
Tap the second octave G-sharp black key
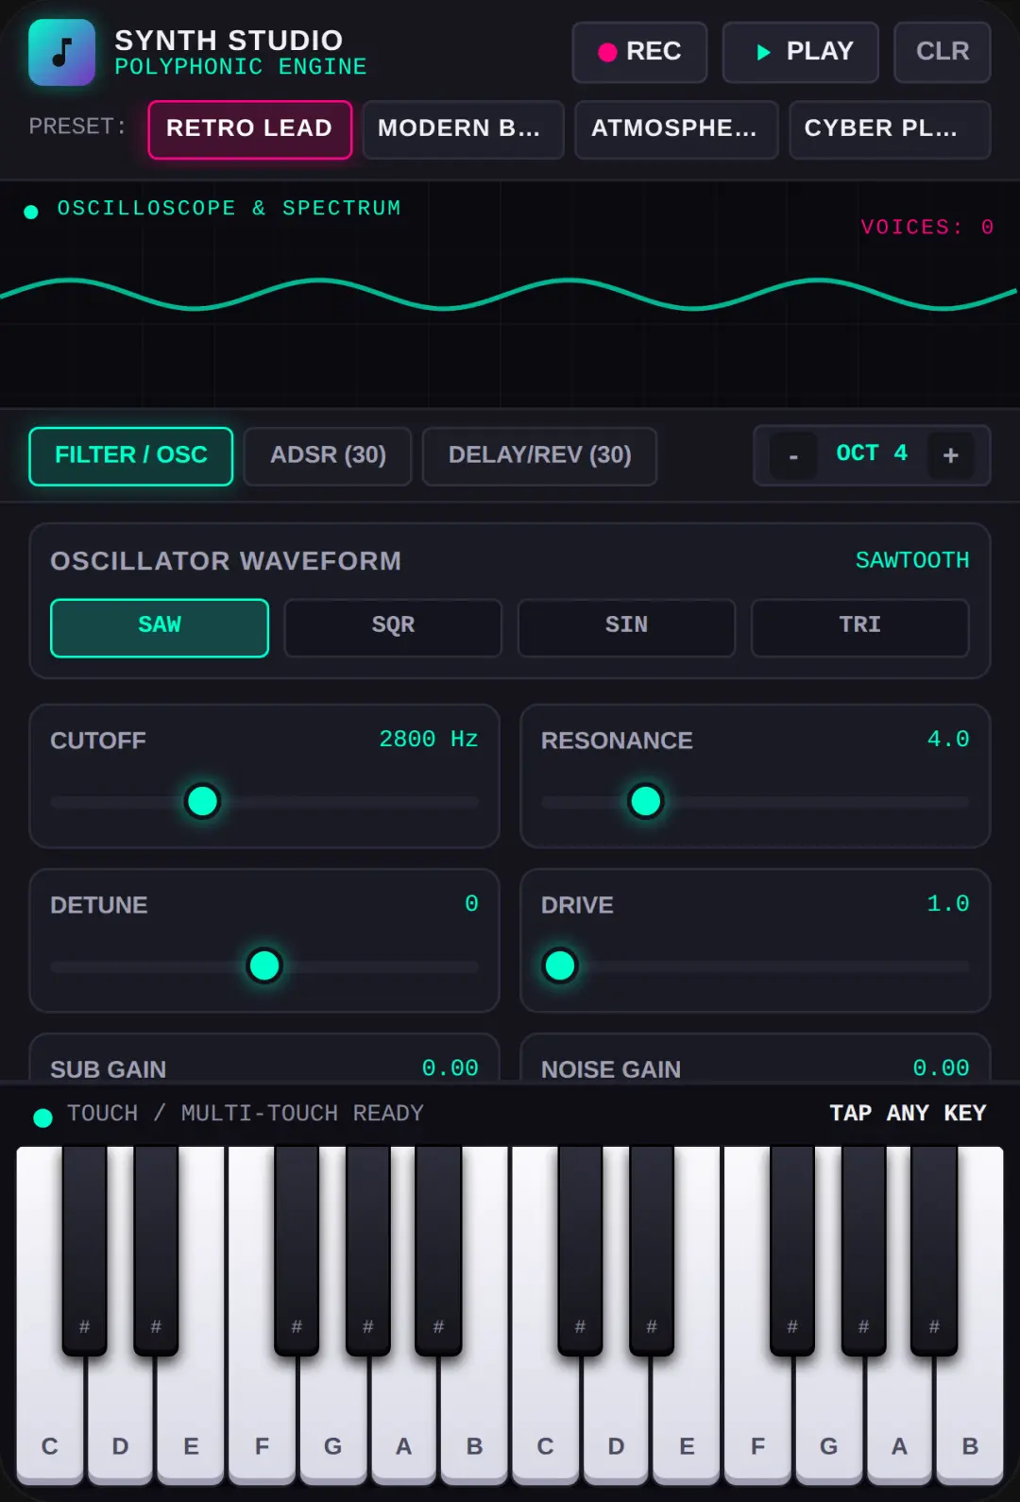tap(863, 1252)
